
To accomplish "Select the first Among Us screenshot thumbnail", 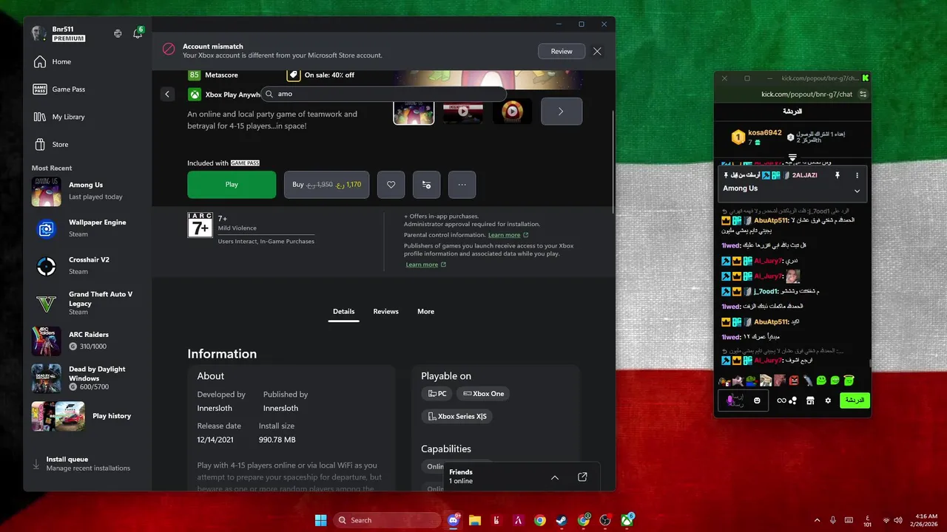I will 414,112.
